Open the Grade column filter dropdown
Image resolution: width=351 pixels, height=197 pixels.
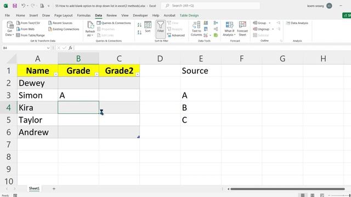click(97, 74)
